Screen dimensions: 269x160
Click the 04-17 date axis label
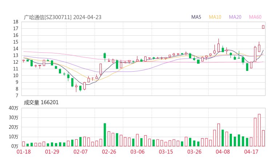pyautogui.click(x=251, y=152)
